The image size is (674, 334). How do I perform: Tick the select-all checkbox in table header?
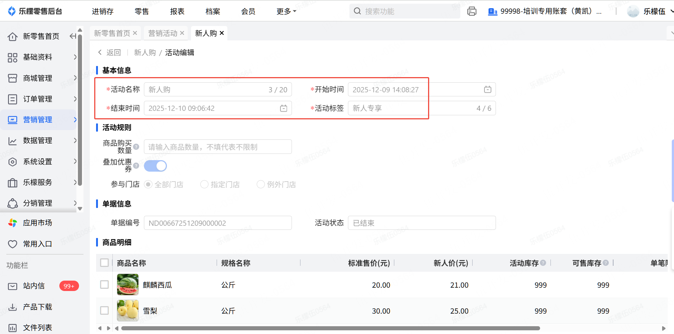click(105, 263)
